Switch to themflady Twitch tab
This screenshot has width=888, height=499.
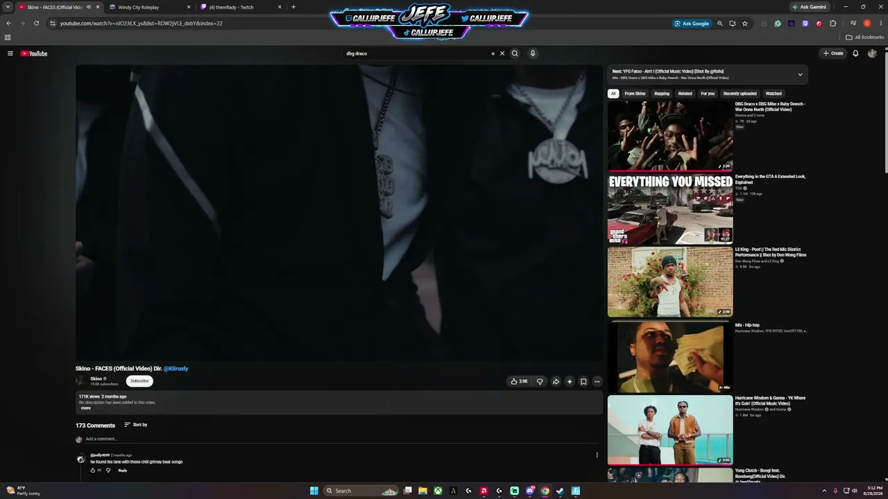240,7
